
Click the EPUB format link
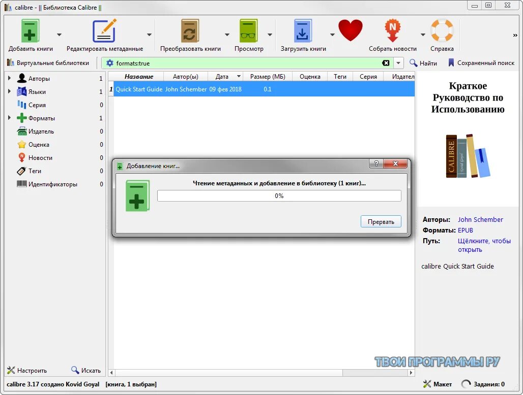coord(466,231)
